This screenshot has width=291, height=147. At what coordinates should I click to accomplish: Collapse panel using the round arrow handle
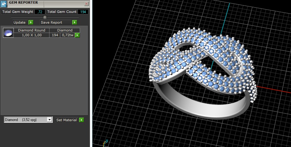(45, 17)
